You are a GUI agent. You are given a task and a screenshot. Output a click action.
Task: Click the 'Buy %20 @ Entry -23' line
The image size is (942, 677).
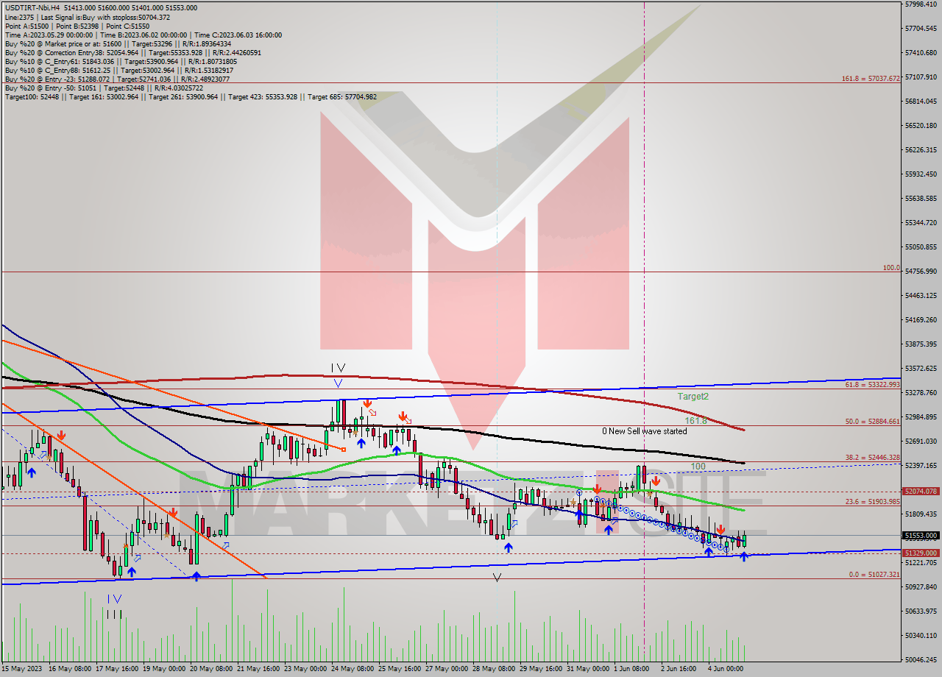(117, 79)
